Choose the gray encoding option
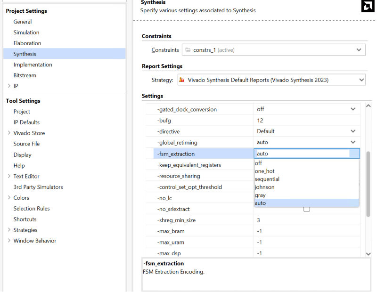This screenshot has width=377, height=292. click(x=260, y=195)
